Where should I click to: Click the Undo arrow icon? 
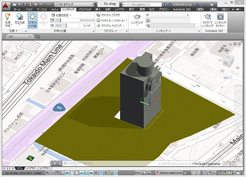[41, 4]
